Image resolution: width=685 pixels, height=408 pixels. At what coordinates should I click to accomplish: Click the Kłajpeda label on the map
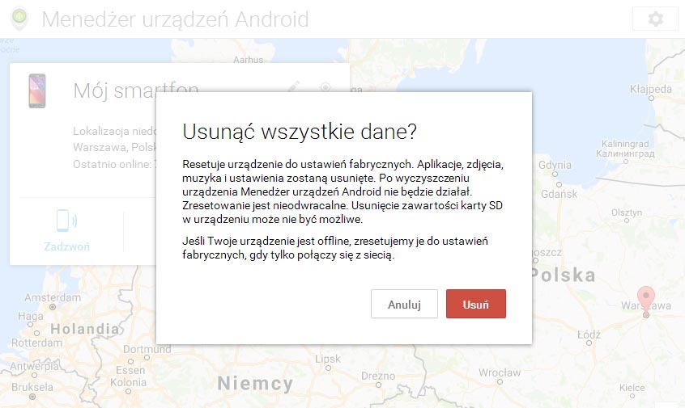(x=650, y=90)
